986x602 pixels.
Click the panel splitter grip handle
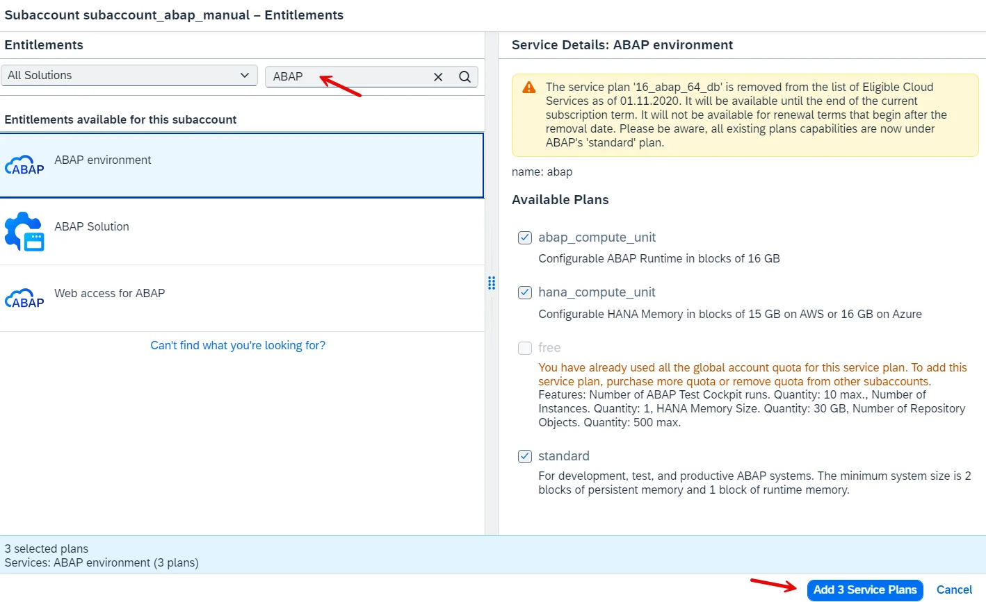492,283
